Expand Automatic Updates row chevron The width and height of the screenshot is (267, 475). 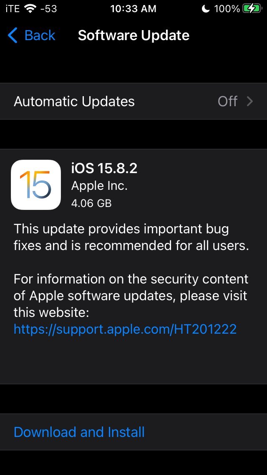tap(250, 101)
